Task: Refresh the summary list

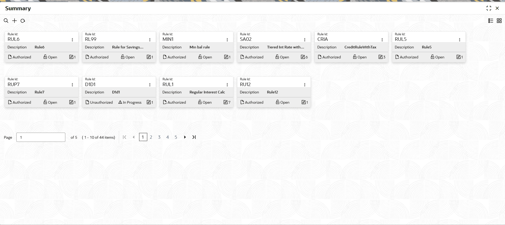Action: pyautogui.click(x=23, y=21)
